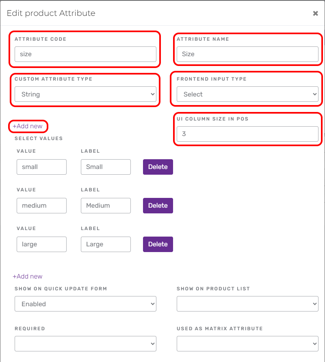Click the Attribute Name input field

click(x=247, y=54)
